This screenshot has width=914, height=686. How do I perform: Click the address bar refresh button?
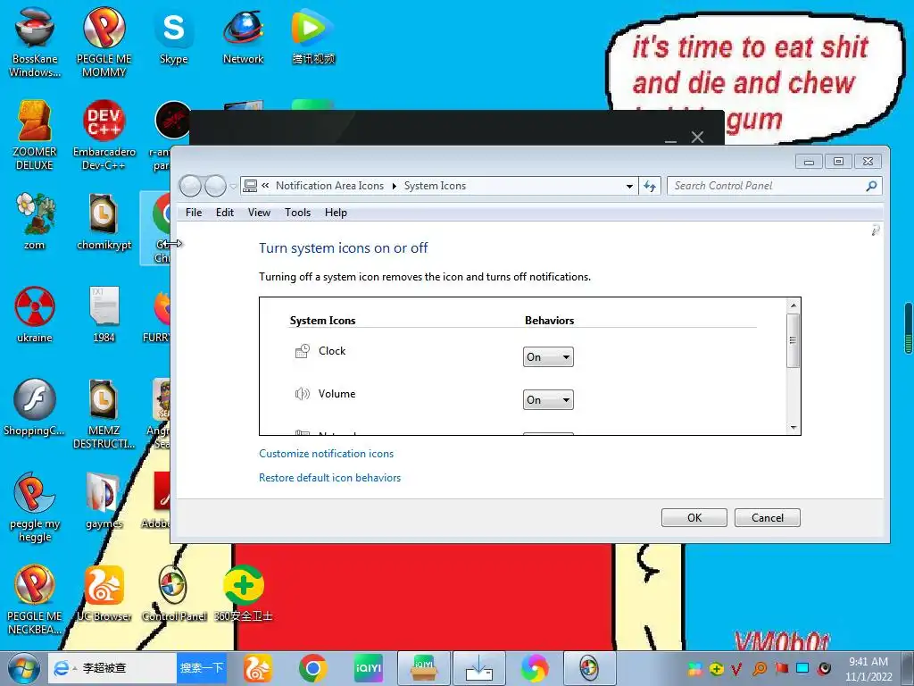tap(650, 186)
